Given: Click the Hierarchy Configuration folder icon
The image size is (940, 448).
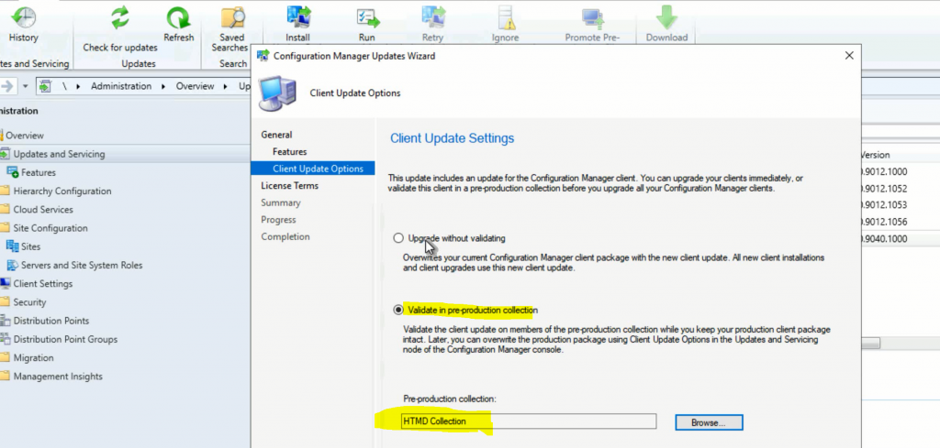Looking at the screenshot, I should [6, 191].
